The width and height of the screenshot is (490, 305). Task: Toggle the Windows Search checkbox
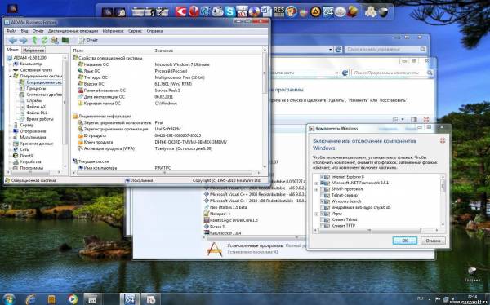(323, 201)
